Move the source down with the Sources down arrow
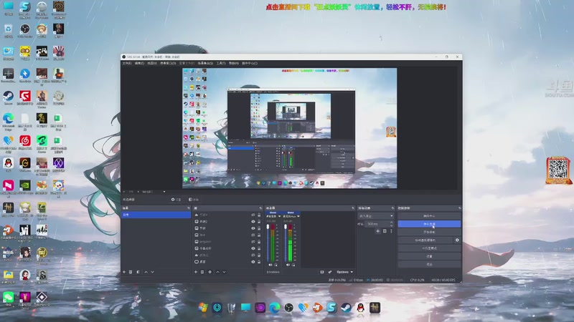 pos(225,272)
